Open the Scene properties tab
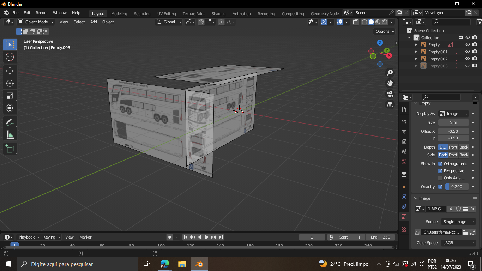The height and width of the screenshot is (271, 482). (404, 152)
